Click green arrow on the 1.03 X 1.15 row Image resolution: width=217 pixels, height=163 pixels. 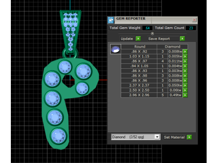pos(185,56)
